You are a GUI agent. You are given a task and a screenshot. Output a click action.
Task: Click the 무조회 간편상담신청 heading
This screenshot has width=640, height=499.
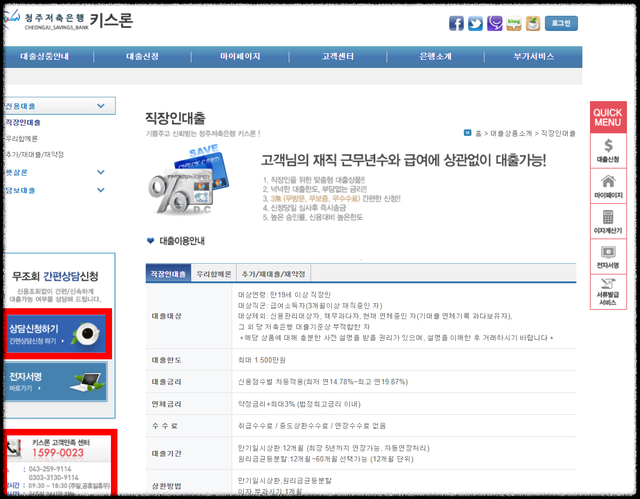55,276
